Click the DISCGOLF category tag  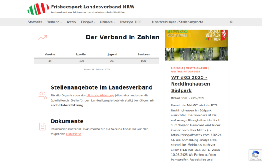pos(177,68)
